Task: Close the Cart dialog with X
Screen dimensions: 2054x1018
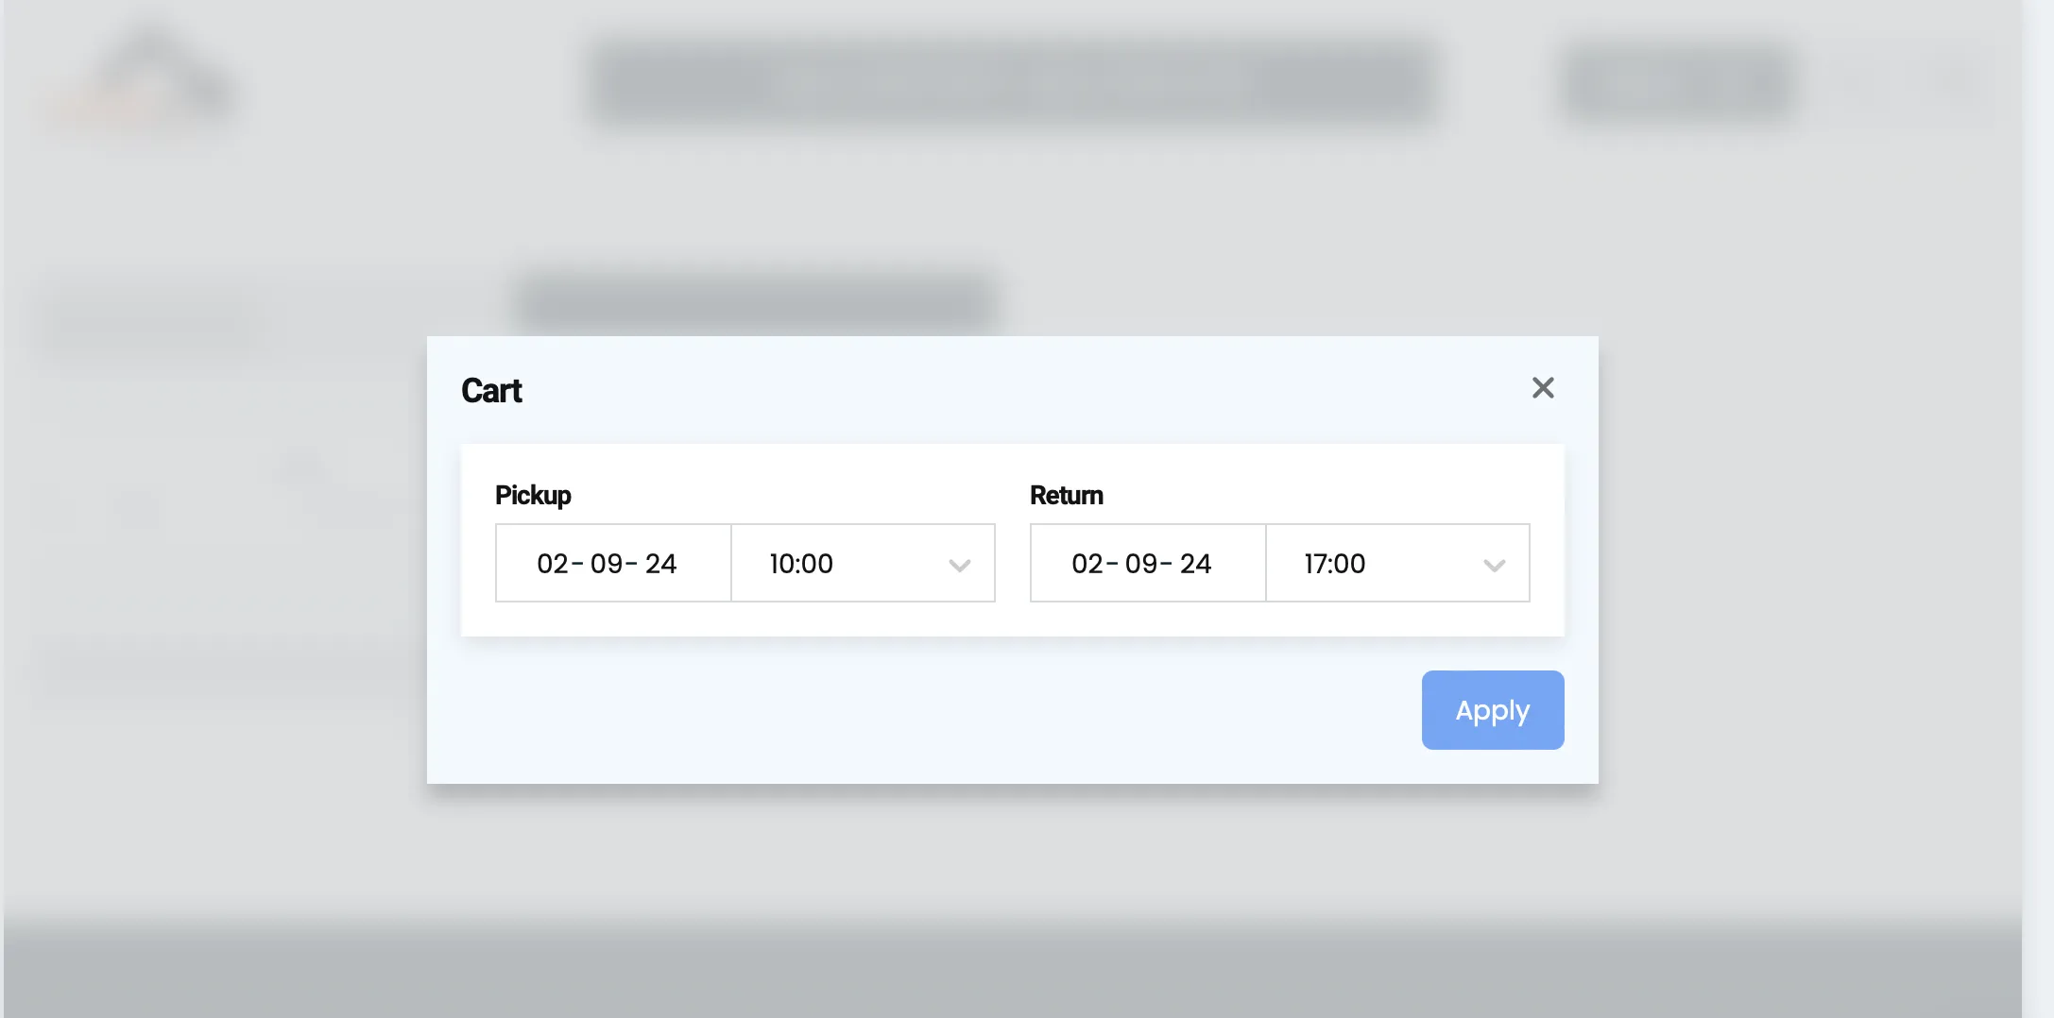Action: pyautogui.click(x=1542, y=388)
